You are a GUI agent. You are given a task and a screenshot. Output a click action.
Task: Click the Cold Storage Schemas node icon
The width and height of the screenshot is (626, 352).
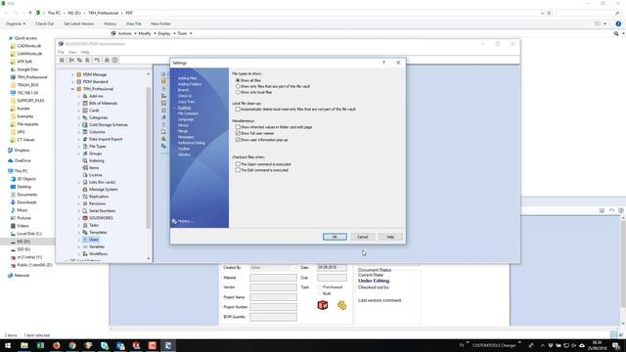coord(85,125)
